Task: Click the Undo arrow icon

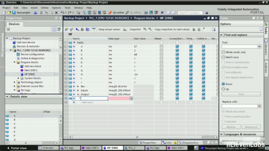Action: coord(62,13)
